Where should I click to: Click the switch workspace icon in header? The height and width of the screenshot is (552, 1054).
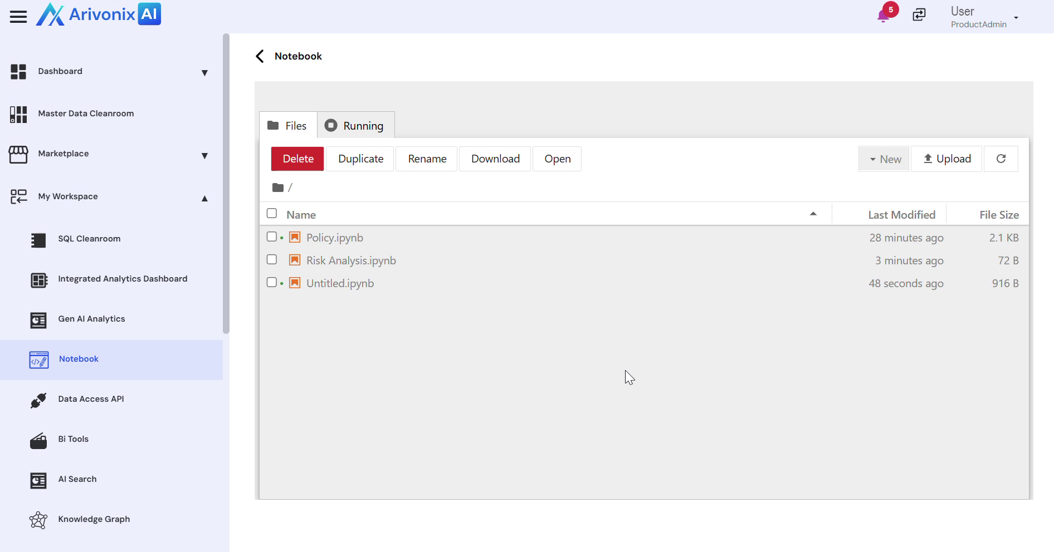pos(919,15)
